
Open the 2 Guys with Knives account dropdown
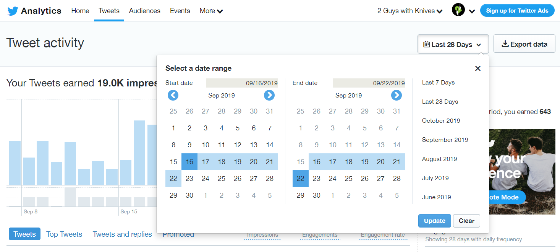(409, 11)
